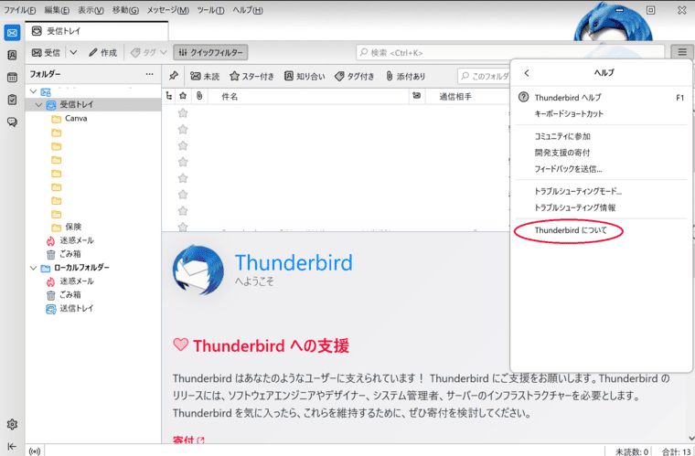Open settings gear in spaces sidebar
The width and height of the screenshot is (695, 456).
[x=12, y=425]
